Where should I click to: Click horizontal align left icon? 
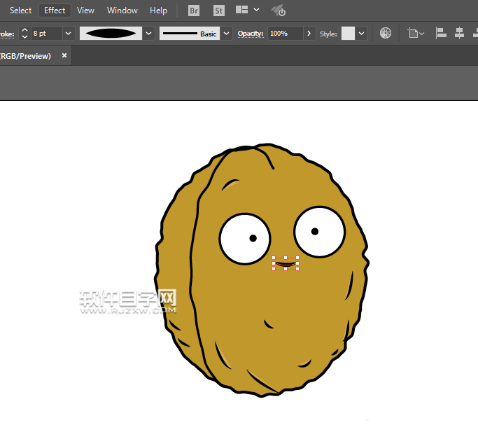coord(441,33)
